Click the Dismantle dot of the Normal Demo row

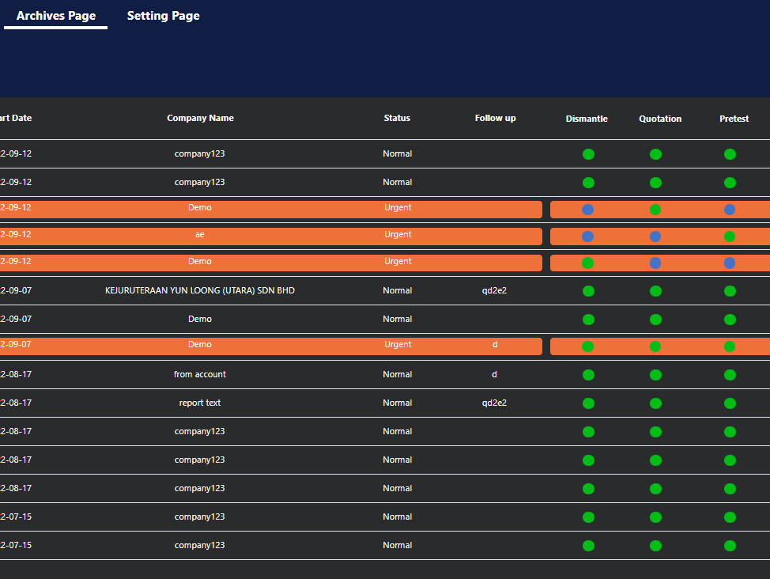point(588,320)
